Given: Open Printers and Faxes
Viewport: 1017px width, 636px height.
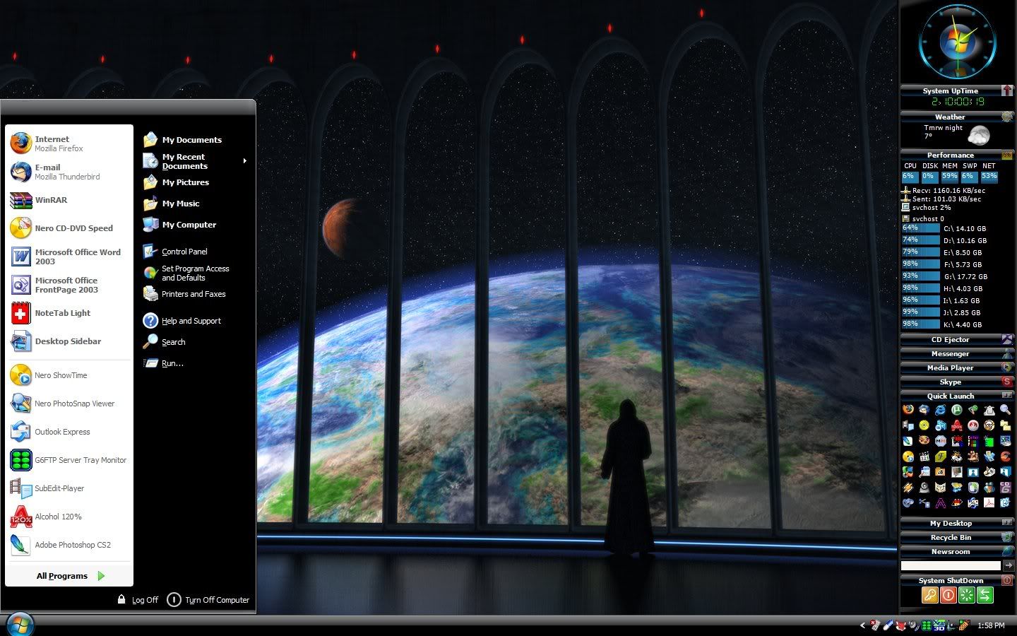Looking at the screenshot, I should (194, 294).
